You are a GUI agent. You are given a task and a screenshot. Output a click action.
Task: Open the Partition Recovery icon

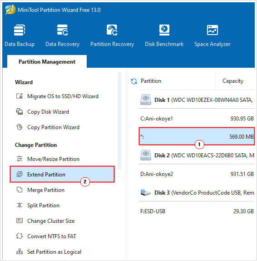pos(112,30)
